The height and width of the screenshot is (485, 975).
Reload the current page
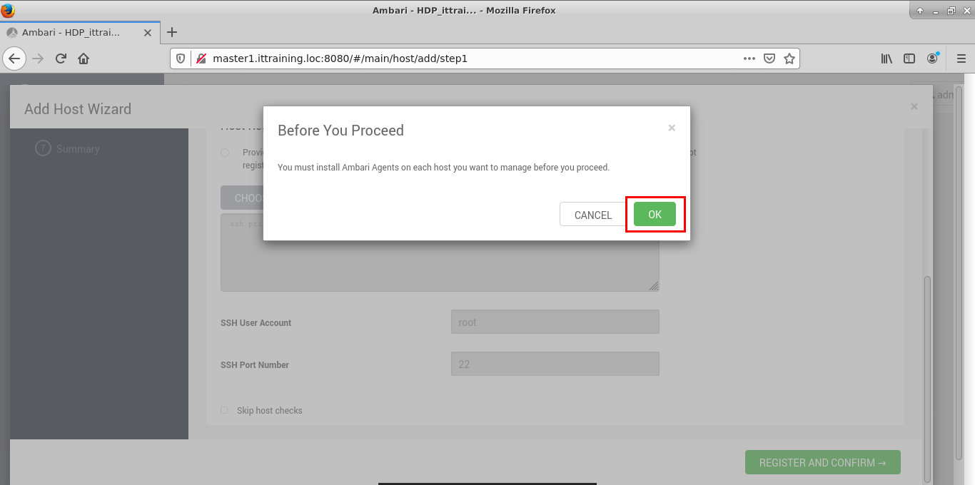click(61, 58)
